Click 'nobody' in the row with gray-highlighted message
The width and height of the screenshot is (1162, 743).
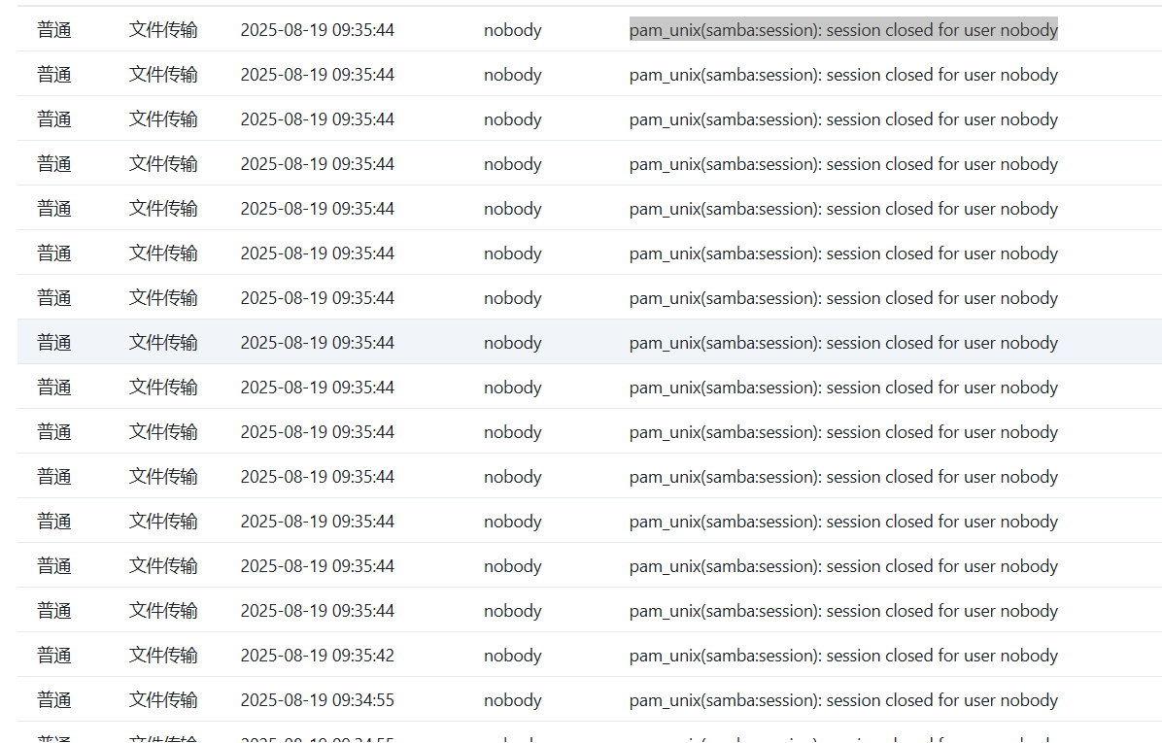point(513,30)
